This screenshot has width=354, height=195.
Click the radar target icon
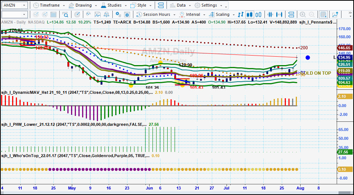coord(77,15)
